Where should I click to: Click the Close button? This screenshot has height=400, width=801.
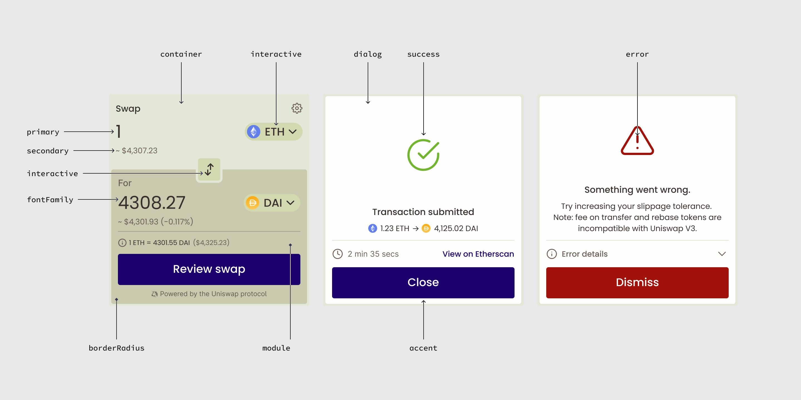click(423, 282)
